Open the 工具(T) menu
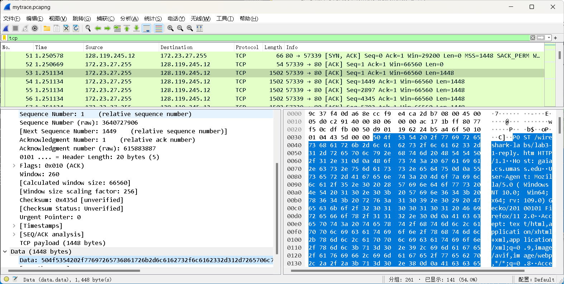The image size is (564, 284). 225,18
